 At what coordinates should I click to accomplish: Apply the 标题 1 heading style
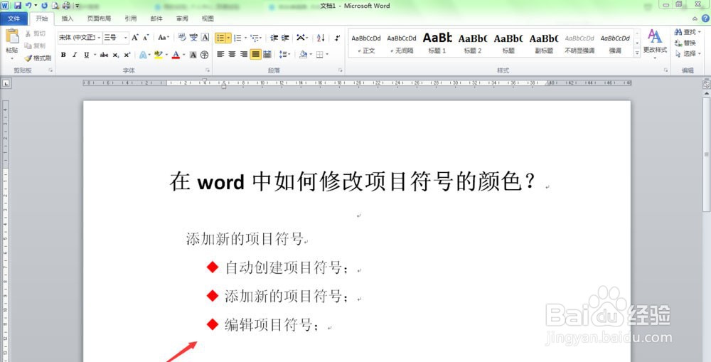coord(437,43)
